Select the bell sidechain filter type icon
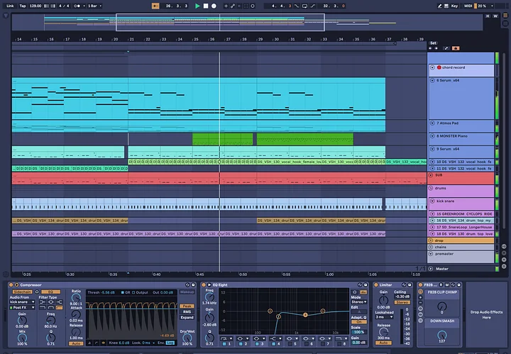The image size is (511, 354). (x=51, y=302)
